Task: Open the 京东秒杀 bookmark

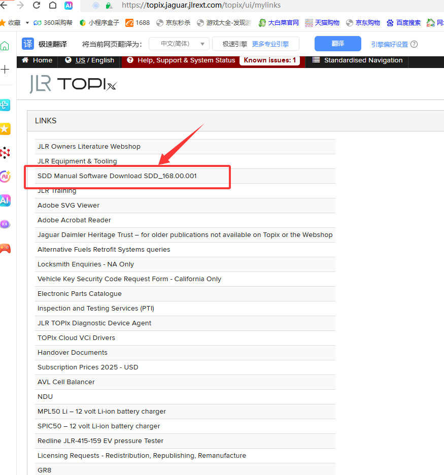Action: coord(174,23)
